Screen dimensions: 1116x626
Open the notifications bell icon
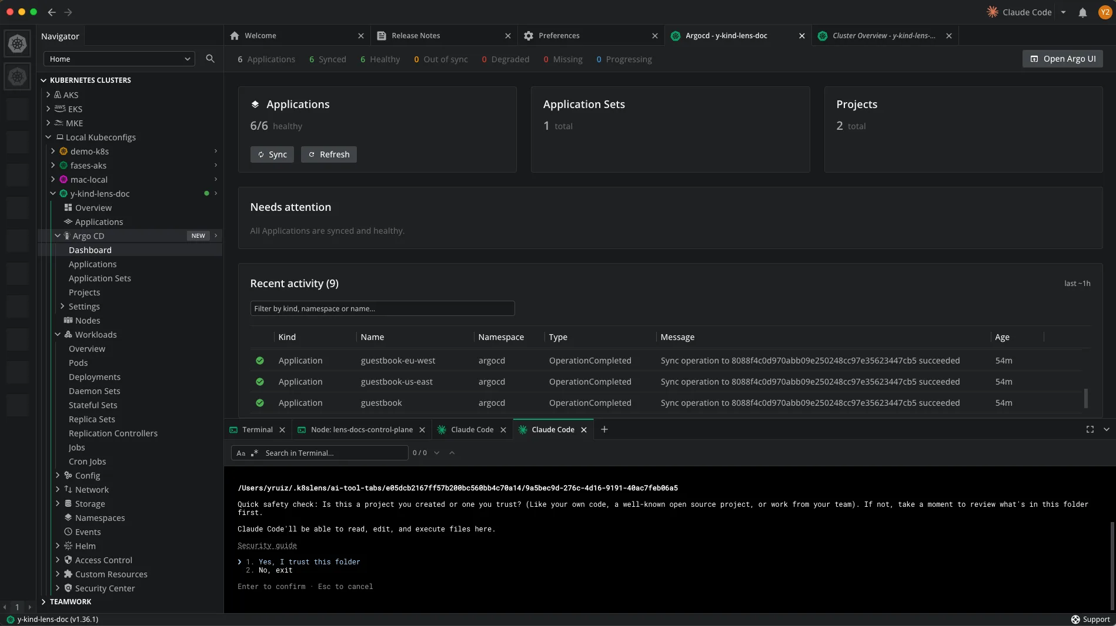click(x=1082, y=12)
